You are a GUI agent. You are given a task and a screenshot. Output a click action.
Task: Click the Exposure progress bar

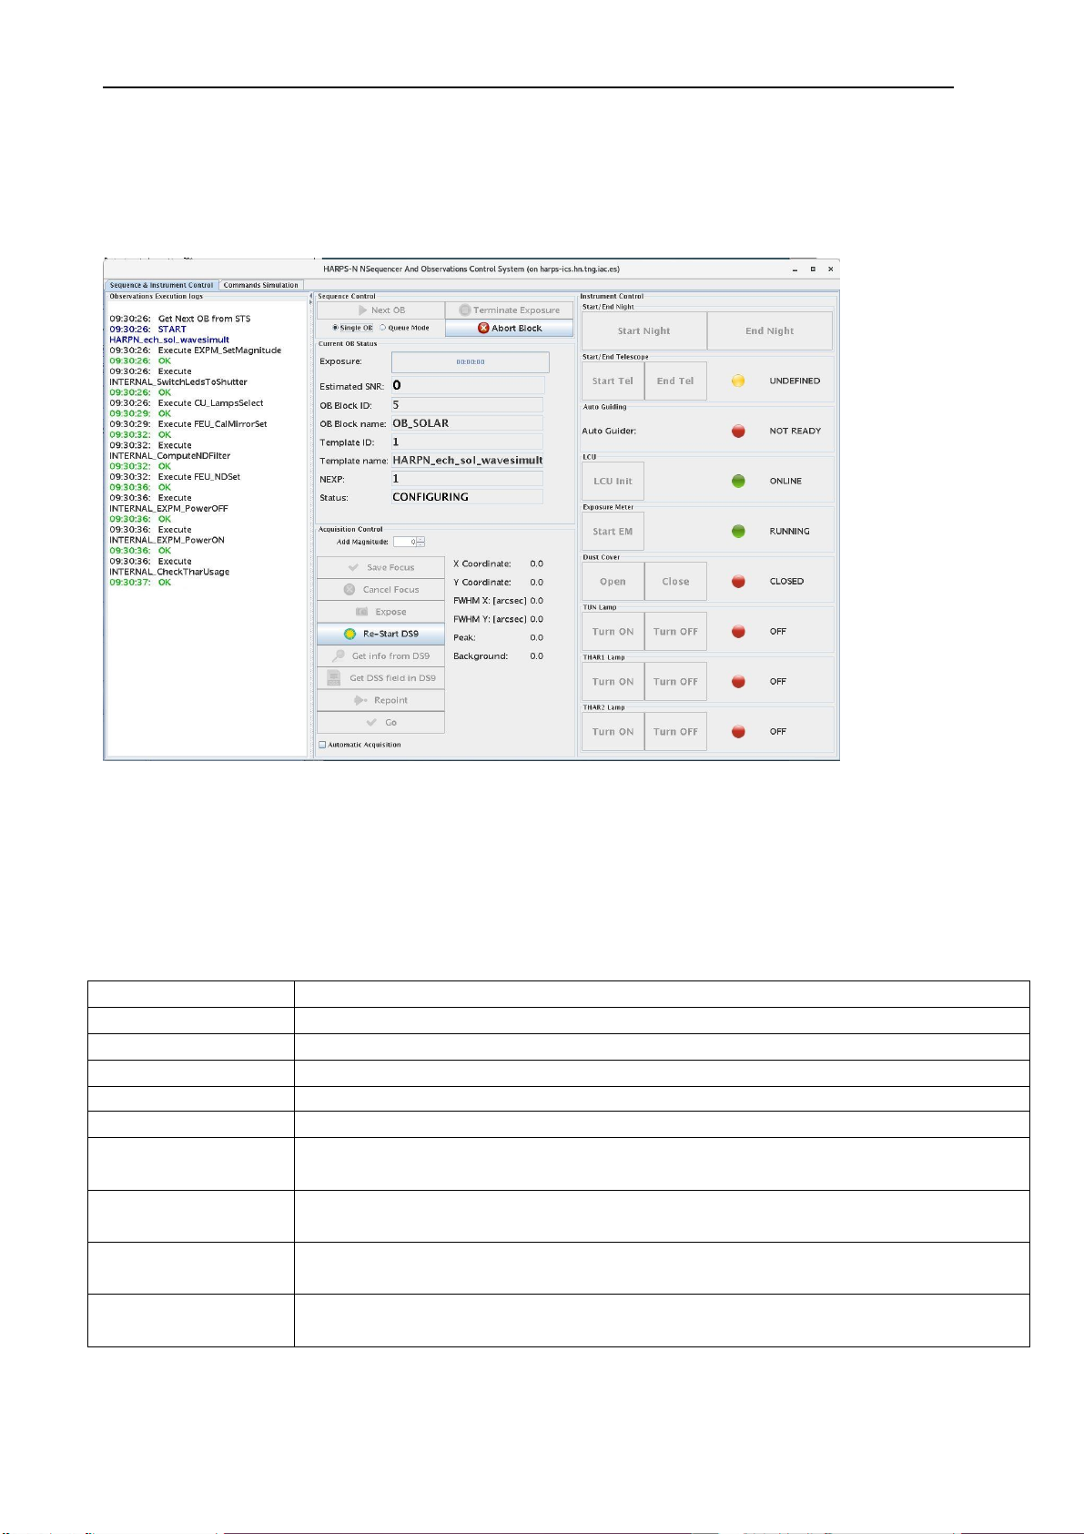[x=470, y=361]
